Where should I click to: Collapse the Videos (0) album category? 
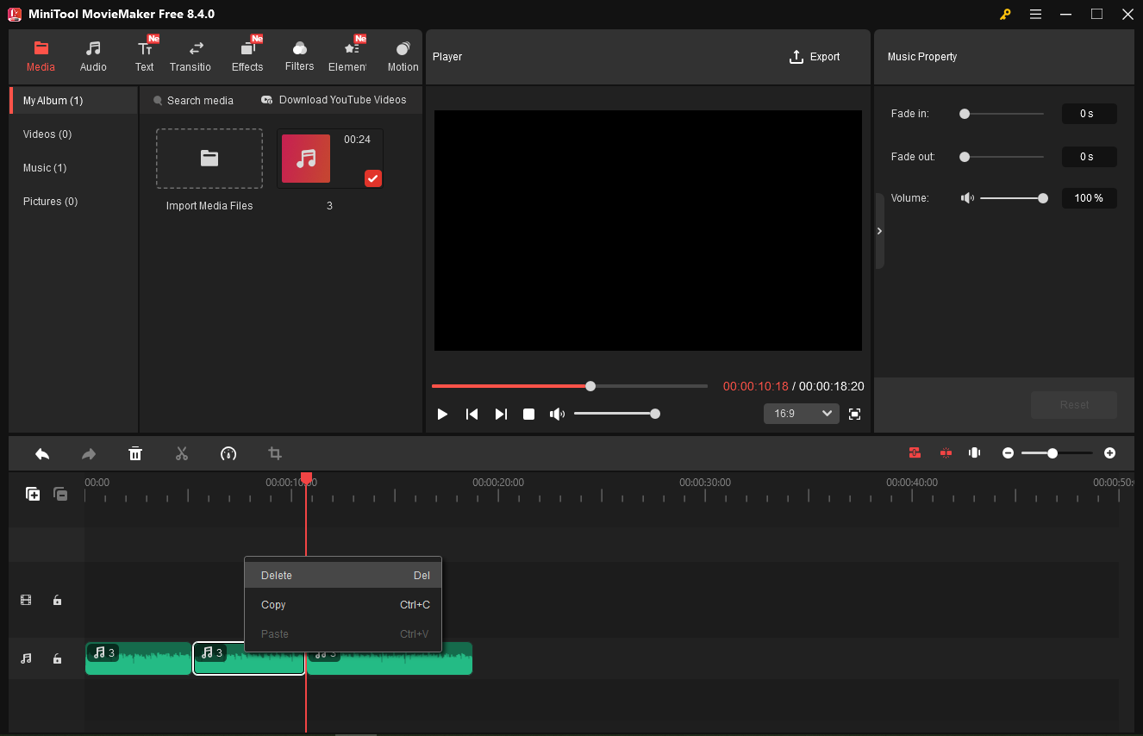click(47, 134)
